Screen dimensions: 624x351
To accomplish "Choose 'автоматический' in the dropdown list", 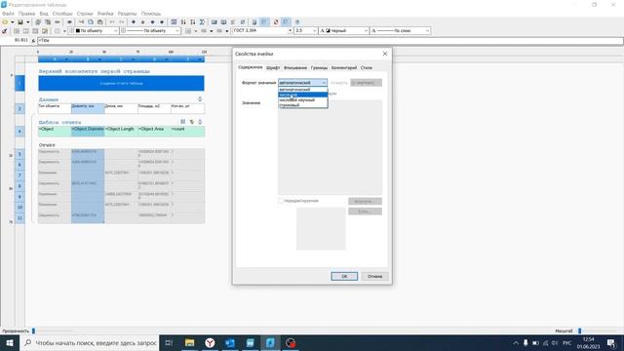I will tap(303, 90).
